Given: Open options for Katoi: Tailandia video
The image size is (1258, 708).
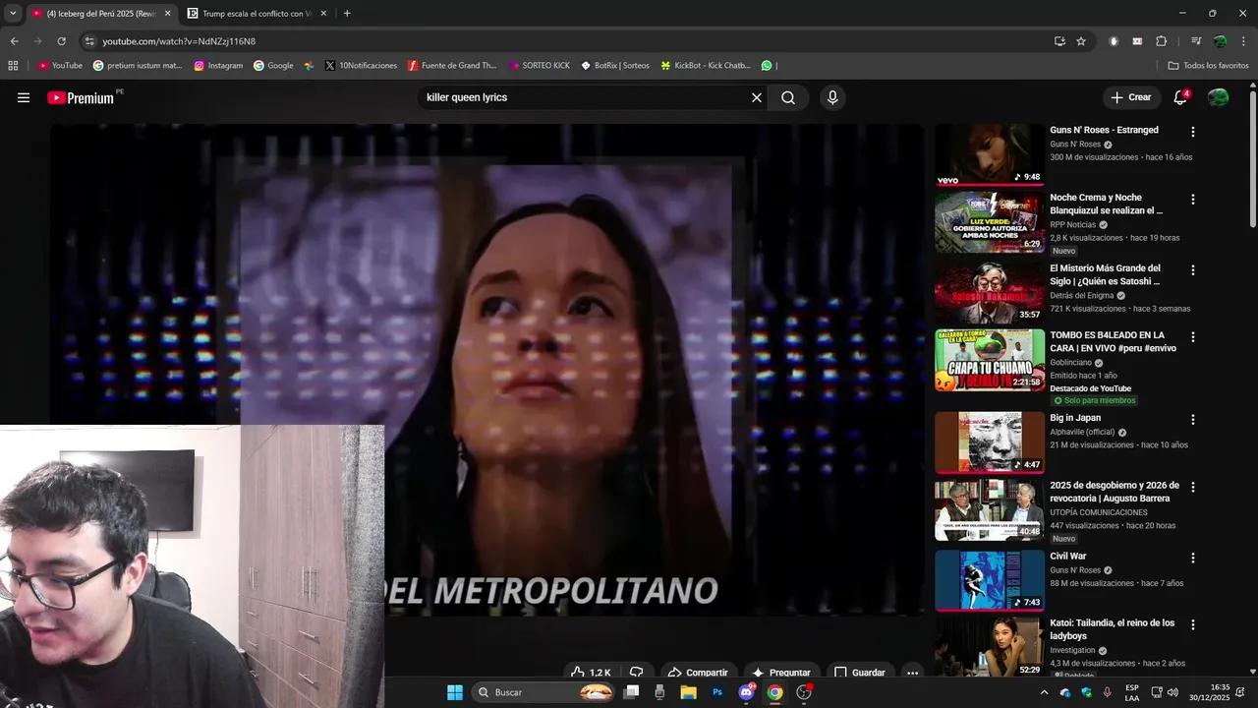Looking at the screenshot, I should [x=1193, y=624].
